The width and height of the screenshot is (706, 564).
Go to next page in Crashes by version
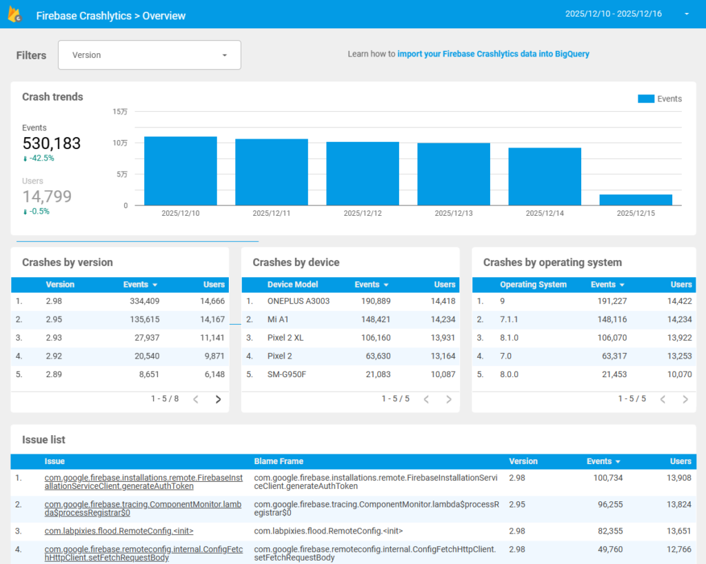point(219,399)
